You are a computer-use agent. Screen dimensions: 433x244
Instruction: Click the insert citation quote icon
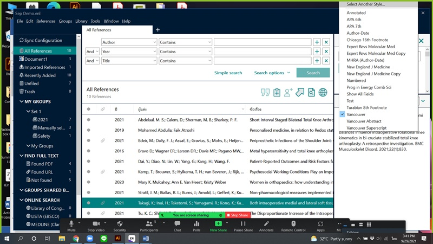(x=265, y=93)
